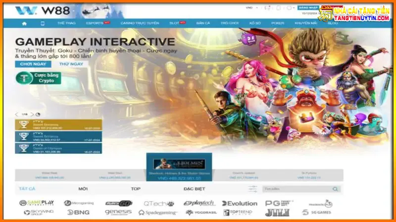Click the slideshow timer icon
Image resolution: width=396 pixels, height=222 pixels.
[38, 114]
